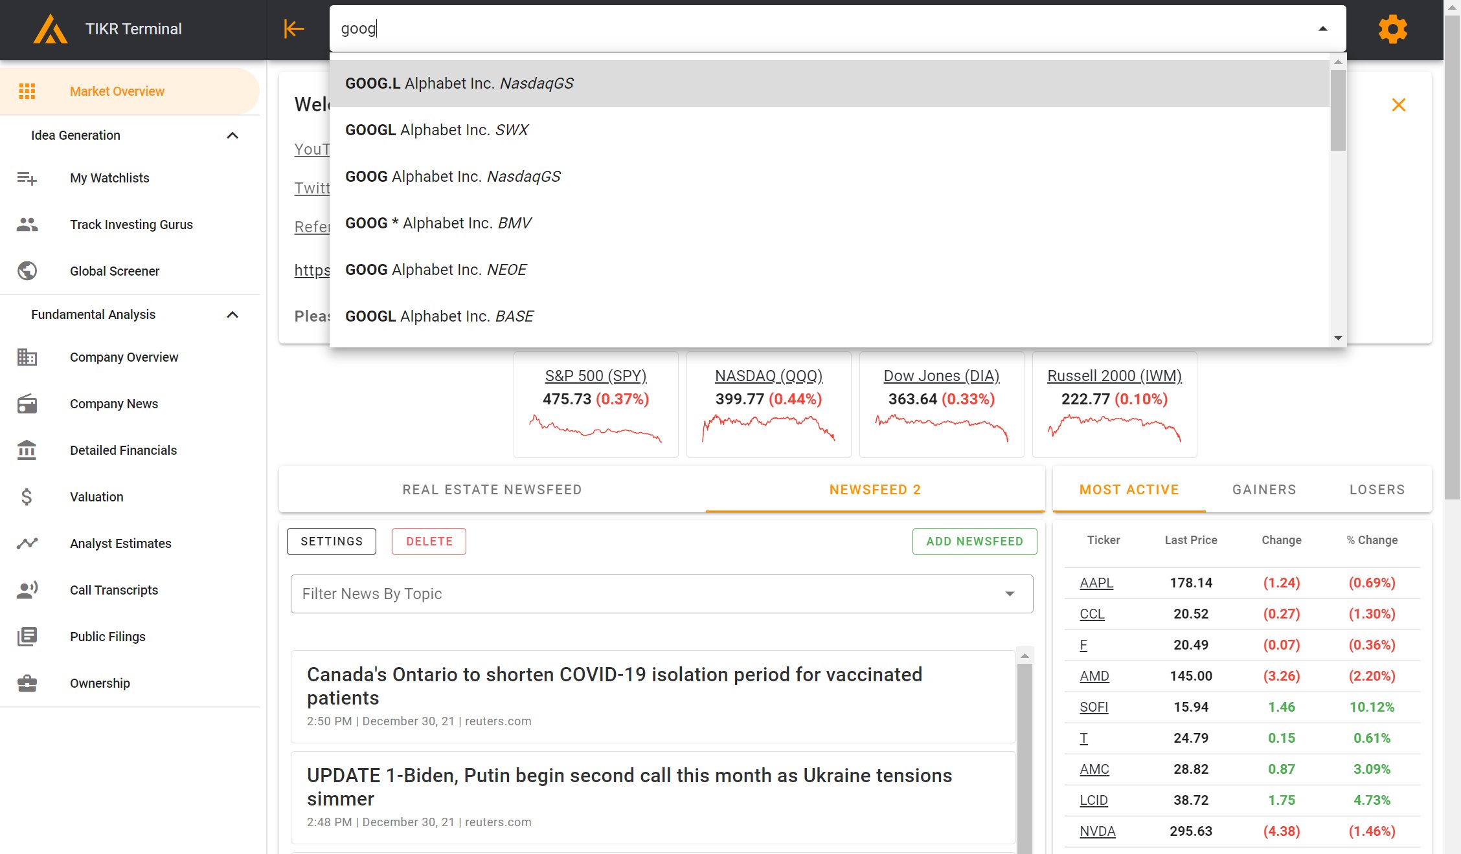Viewport: 1461px width, 854px height.
Task: Switch to Newsfeed 2 tab
Action: [875, 490]
